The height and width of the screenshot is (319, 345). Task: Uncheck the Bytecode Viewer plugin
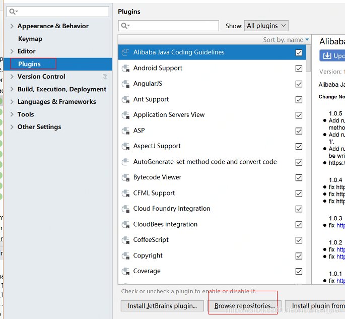pyautogui.click(x=299, y=178)
